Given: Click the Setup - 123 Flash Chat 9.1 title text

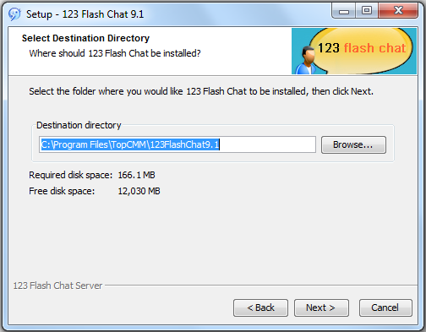Looking at the screenshot, I should click(85, 14).
